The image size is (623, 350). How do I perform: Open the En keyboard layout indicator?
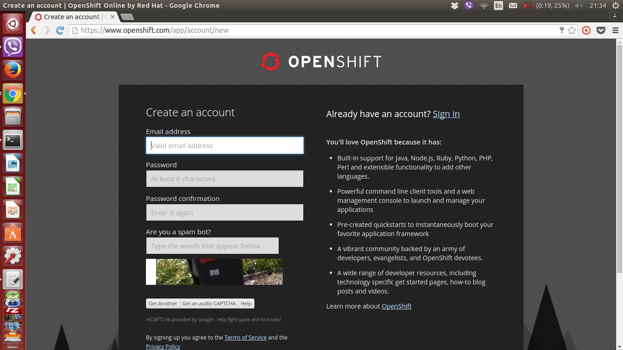click(498, 5)
